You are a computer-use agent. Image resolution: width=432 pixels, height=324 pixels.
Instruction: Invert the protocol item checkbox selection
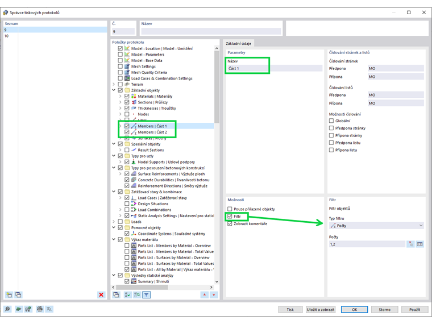click(136, 295)
